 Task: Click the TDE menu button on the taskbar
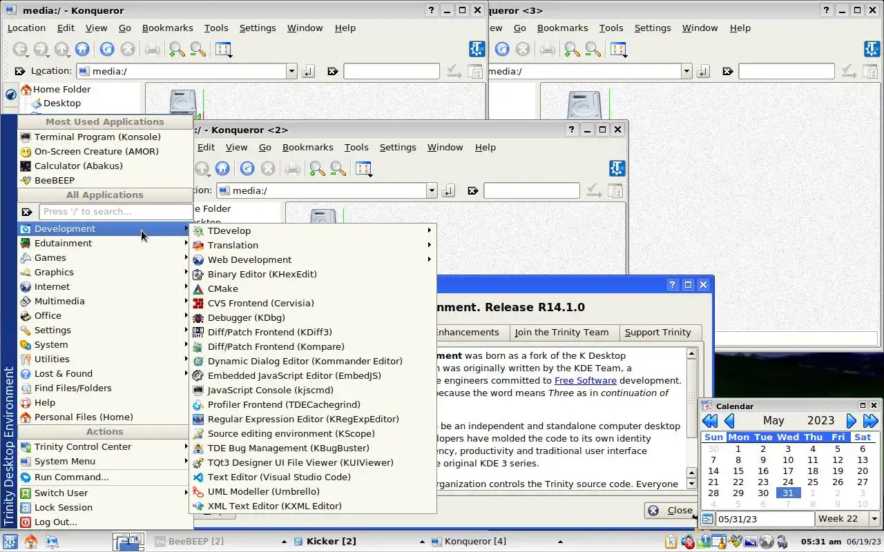(10, 542)
